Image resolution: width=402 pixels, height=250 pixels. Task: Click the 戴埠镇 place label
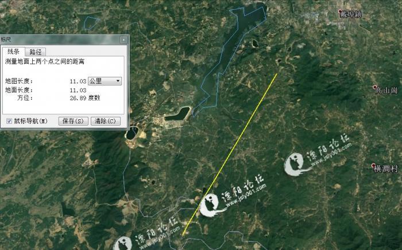351,14
